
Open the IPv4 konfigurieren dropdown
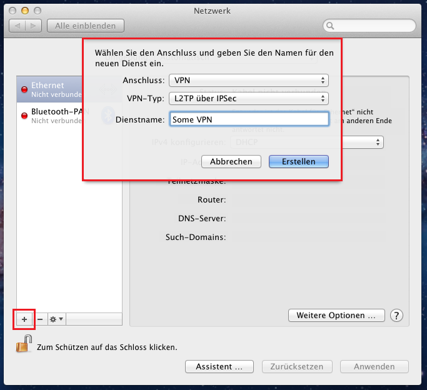[x=306, y=142]
